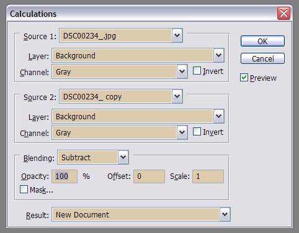
Task: Open the Result dropdown showing New Document
Action: pos(141,214)
